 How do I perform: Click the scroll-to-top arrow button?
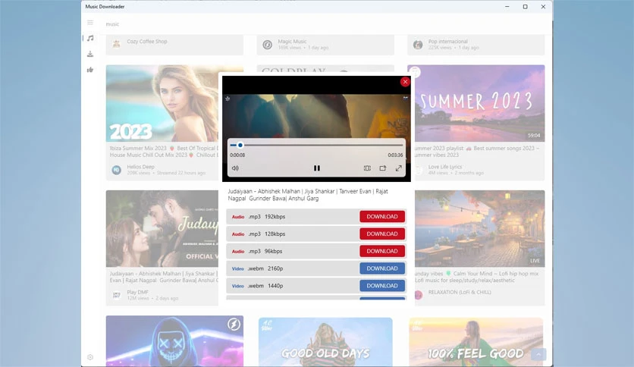tap(538, 354)
